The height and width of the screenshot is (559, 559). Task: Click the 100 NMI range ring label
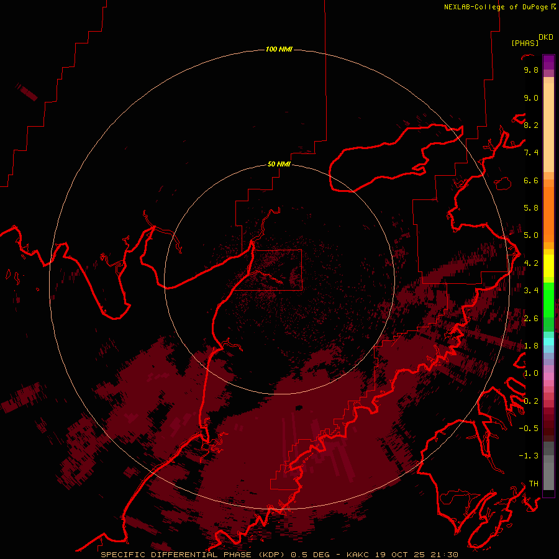pos(279,49)
